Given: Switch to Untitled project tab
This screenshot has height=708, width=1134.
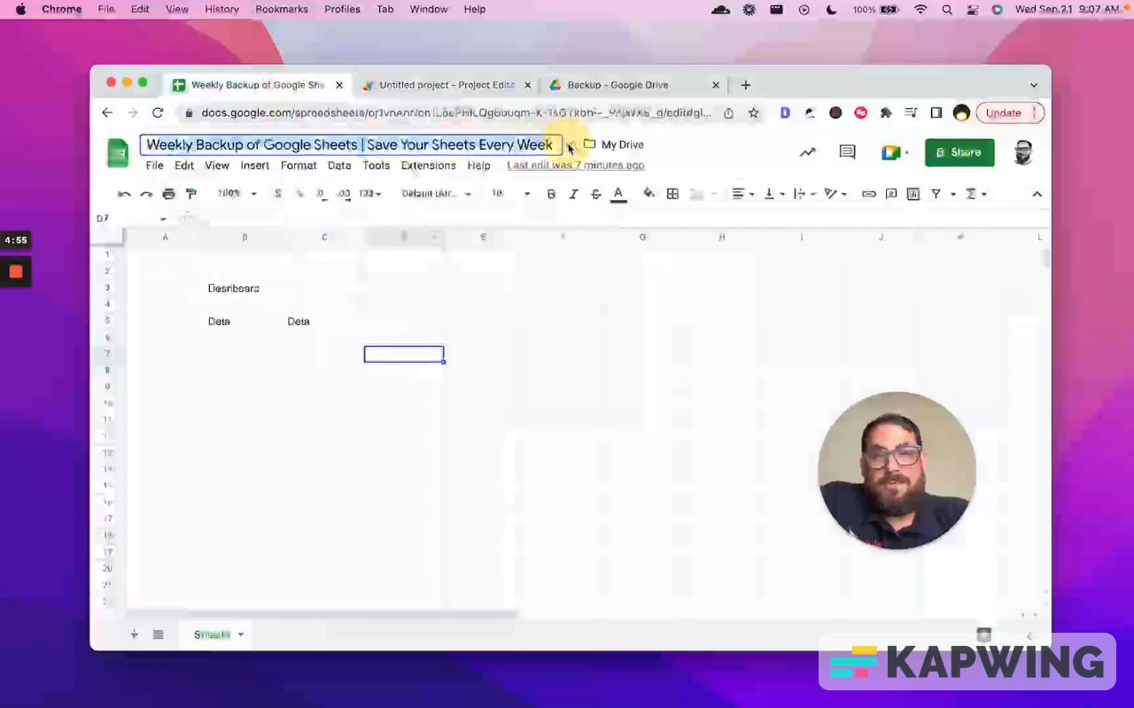Looking at the screenshot, I should coord(446,85).
